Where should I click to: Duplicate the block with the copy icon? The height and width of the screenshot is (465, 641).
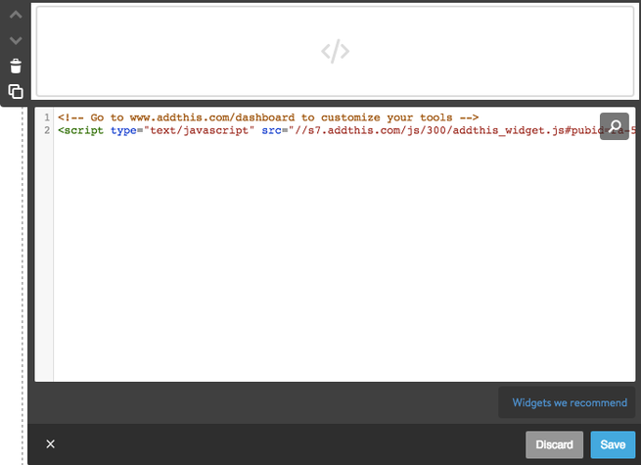[16, 91]
